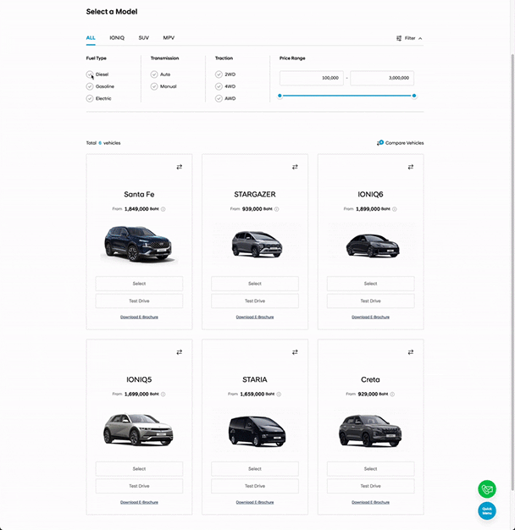Viewport: 515px width, 530px height.
Task: Click compare arrows icon on Creta card
Action: pos(411,352)
